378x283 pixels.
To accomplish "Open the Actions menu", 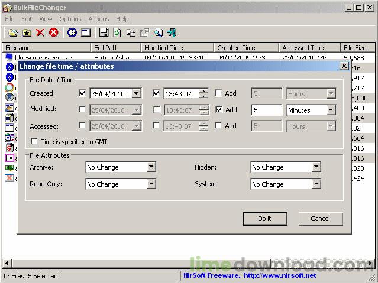I will [x=99, y=19].
